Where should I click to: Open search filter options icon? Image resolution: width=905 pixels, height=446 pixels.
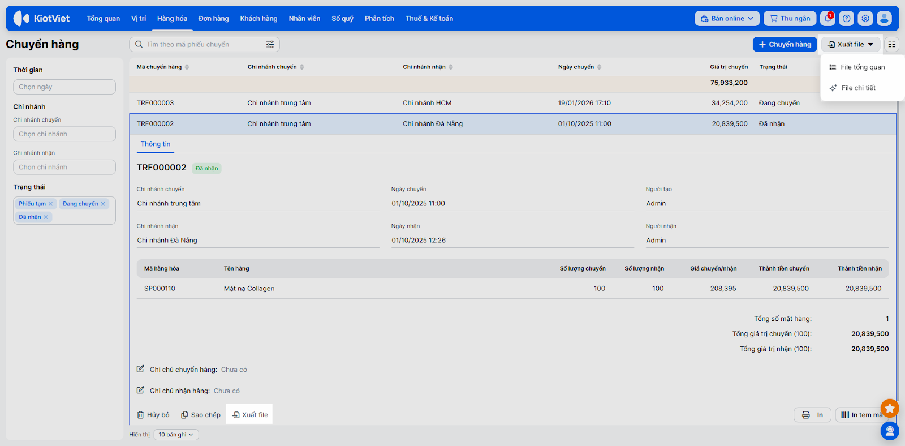270,45
